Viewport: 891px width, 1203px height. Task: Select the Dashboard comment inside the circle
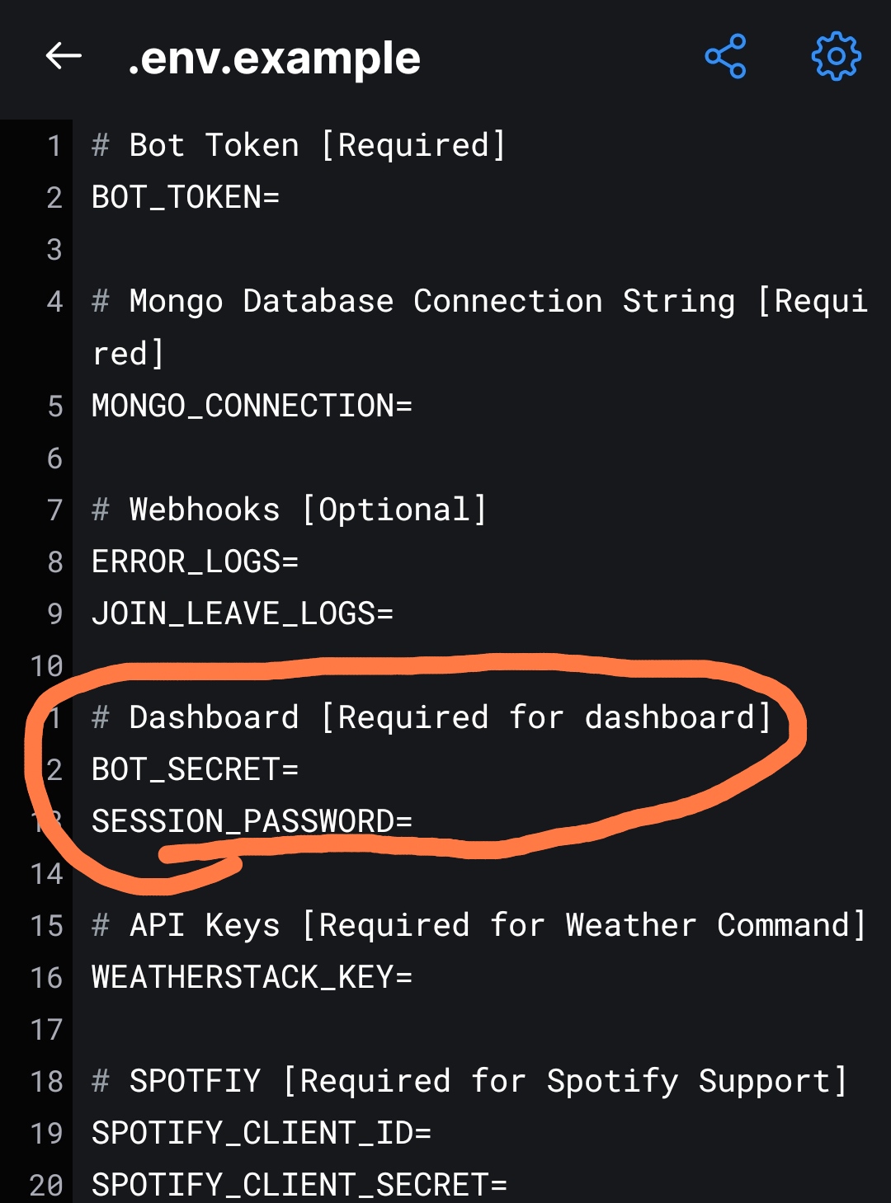pos(429,717)
